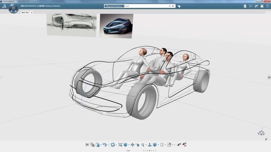271x152 pixels.
Task: Click the four-pane layout grid icon
Action: click(x=169, y=145)
